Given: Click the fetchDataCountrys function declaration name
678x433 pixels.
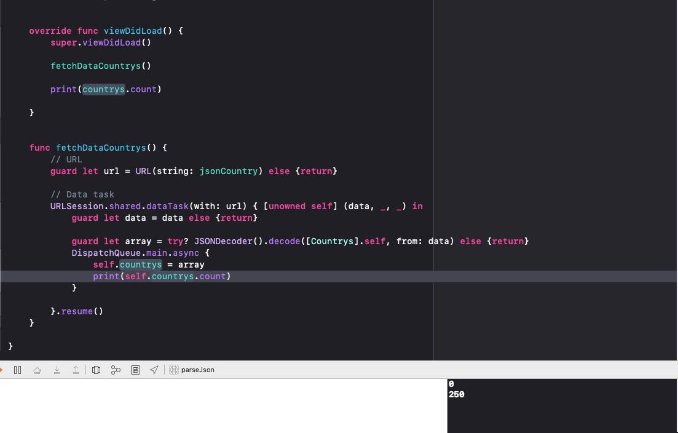Looking at the screenshot, I should pyautogui.click(x=101, y=148).
